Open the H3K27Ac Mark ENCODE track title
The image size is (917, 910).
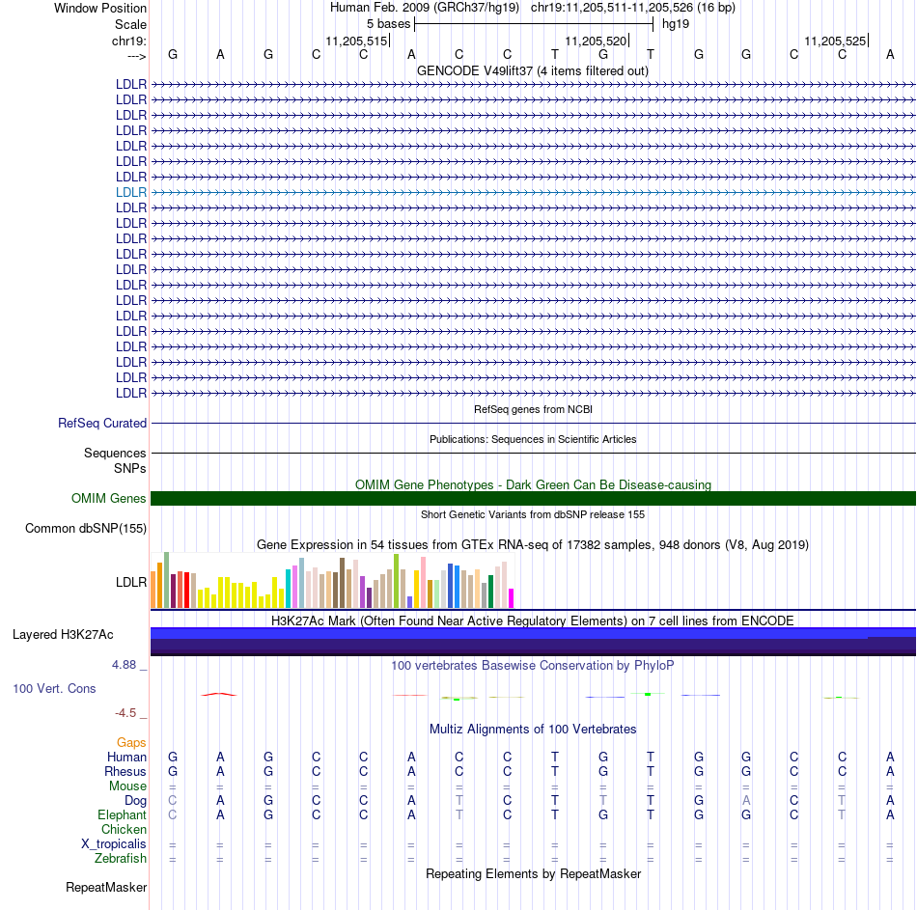(533, 620)
